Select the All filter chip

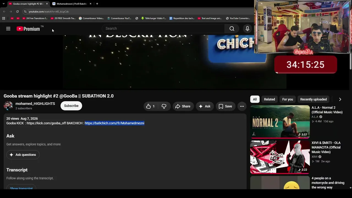255,99
